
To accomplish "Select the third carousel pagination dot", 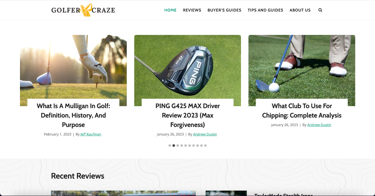I will point(178,145).
